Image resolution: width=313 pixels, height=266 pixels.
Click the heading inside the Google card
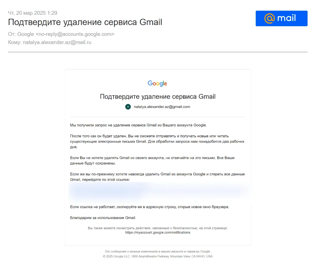[x=157, y=96]
